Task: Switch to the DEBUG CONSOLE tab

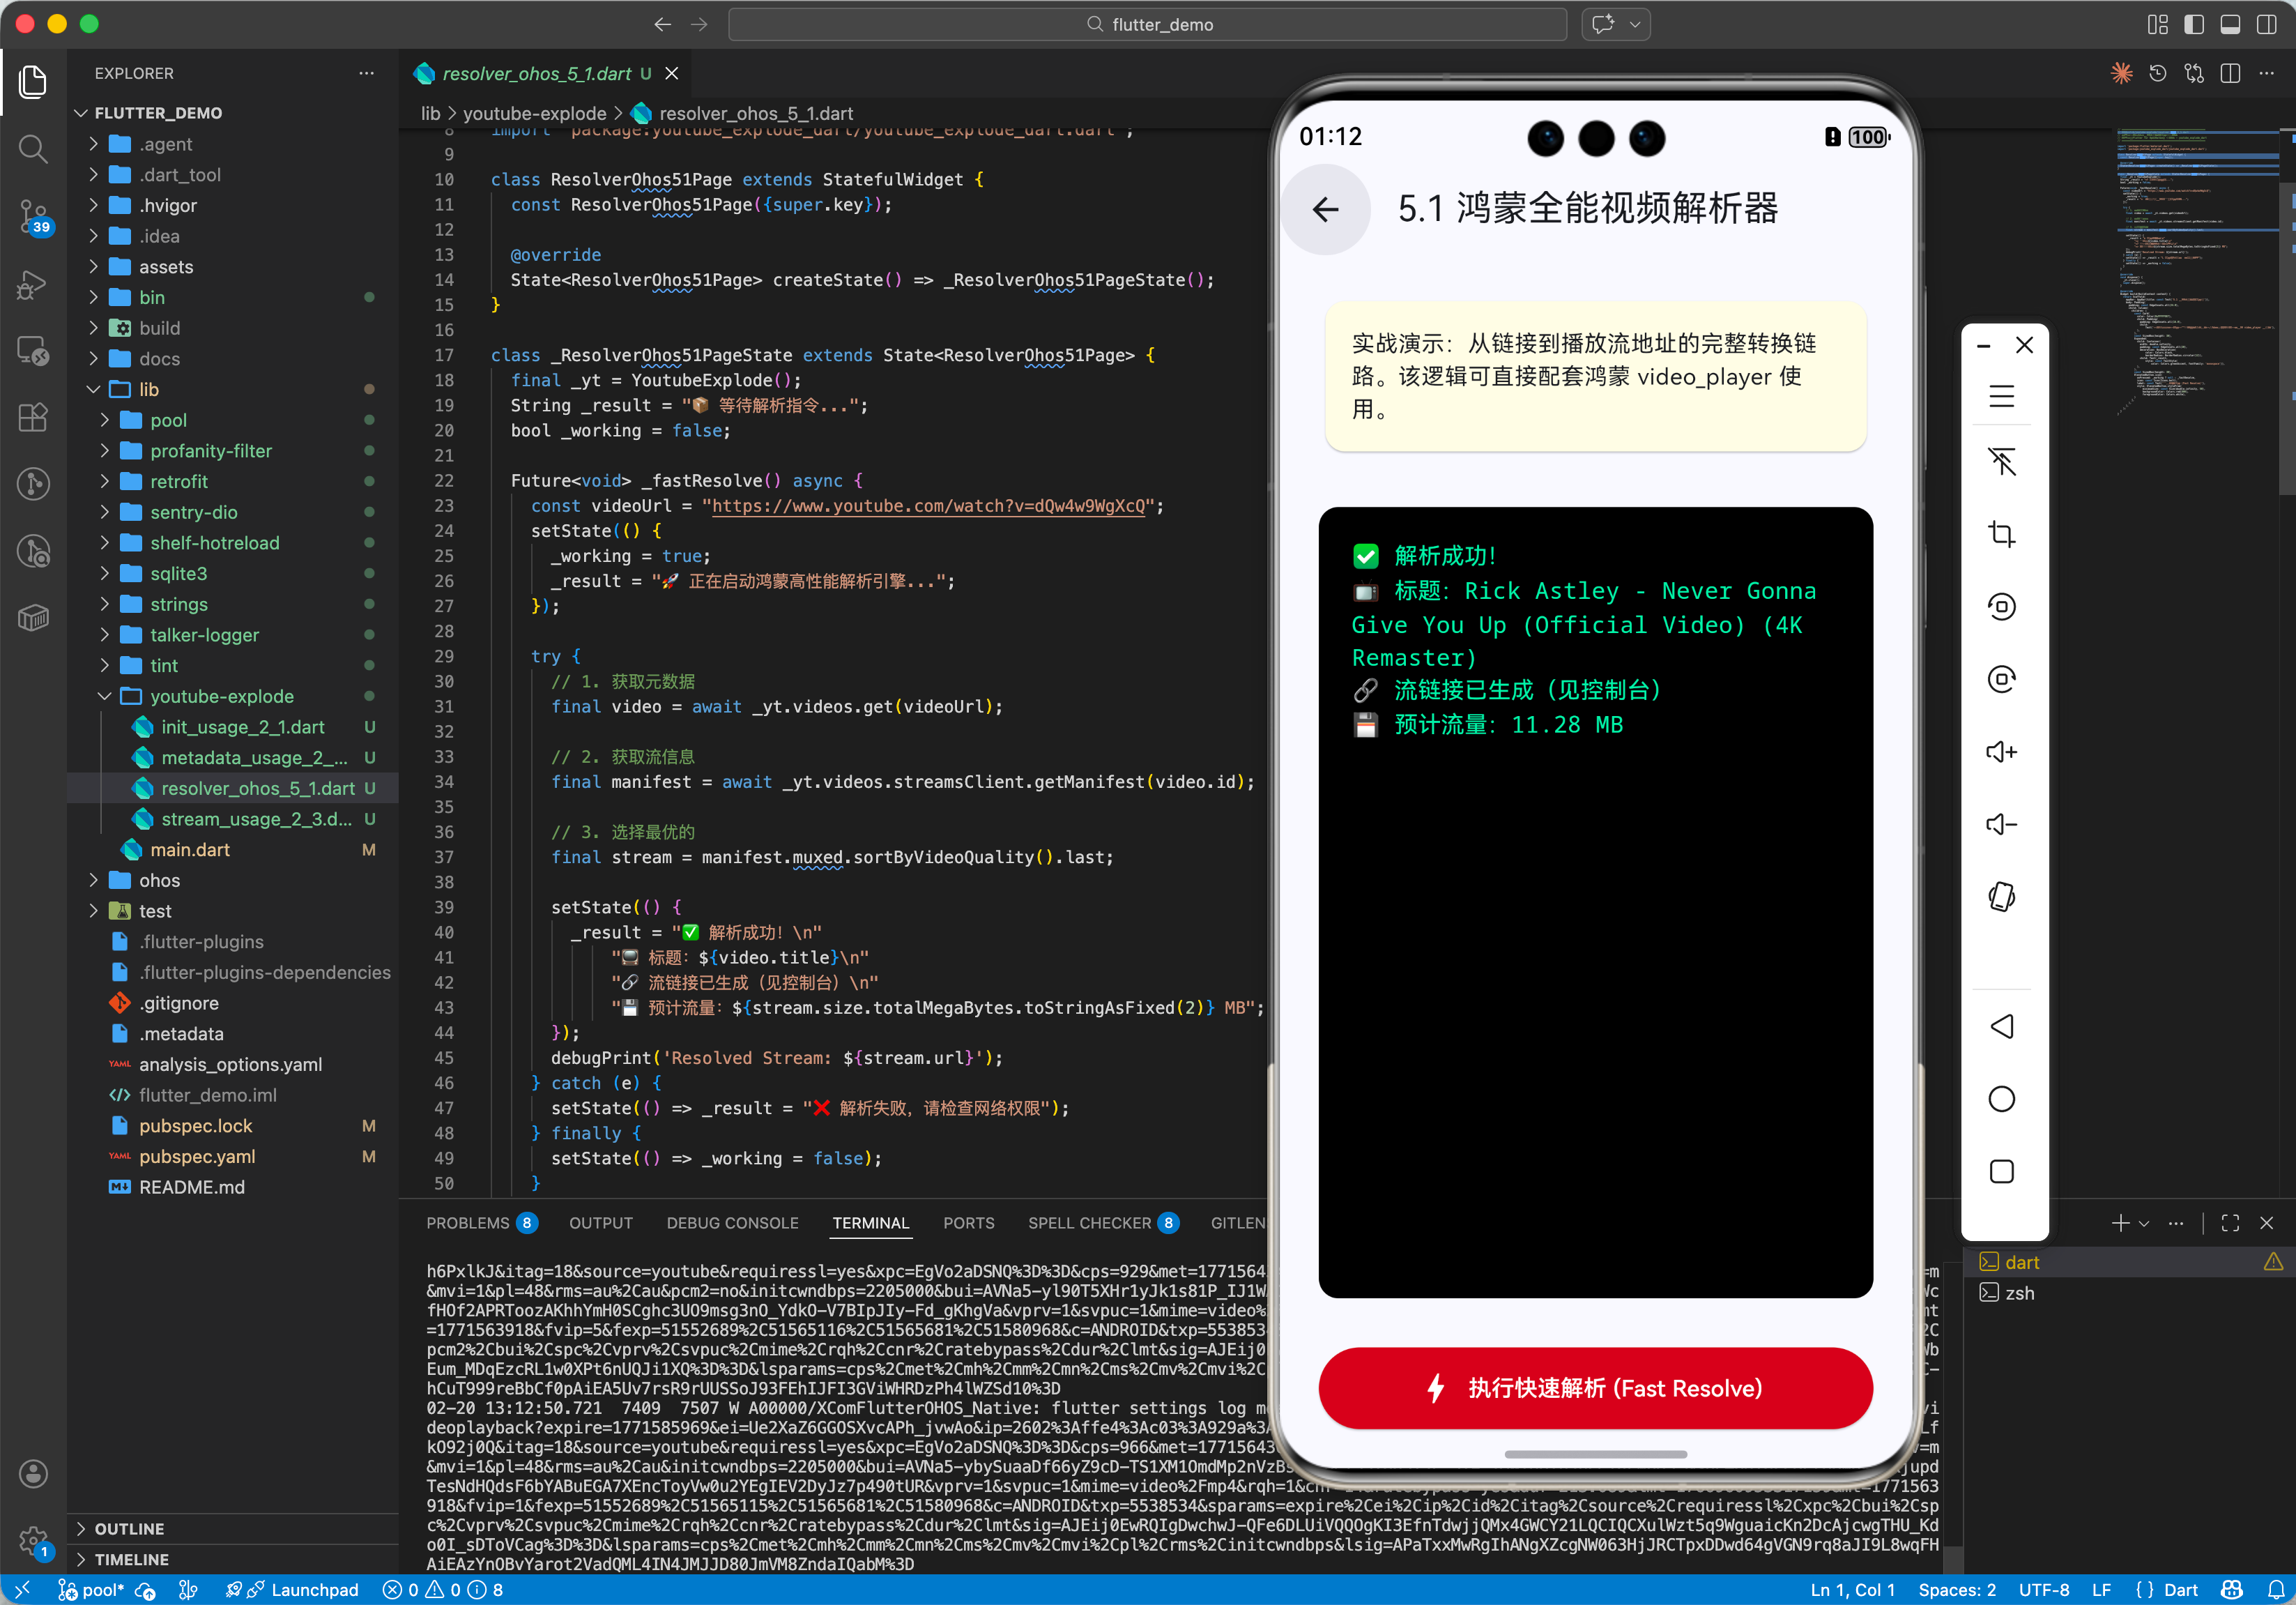Action: pyautogui.click(x=732, y=1223)
